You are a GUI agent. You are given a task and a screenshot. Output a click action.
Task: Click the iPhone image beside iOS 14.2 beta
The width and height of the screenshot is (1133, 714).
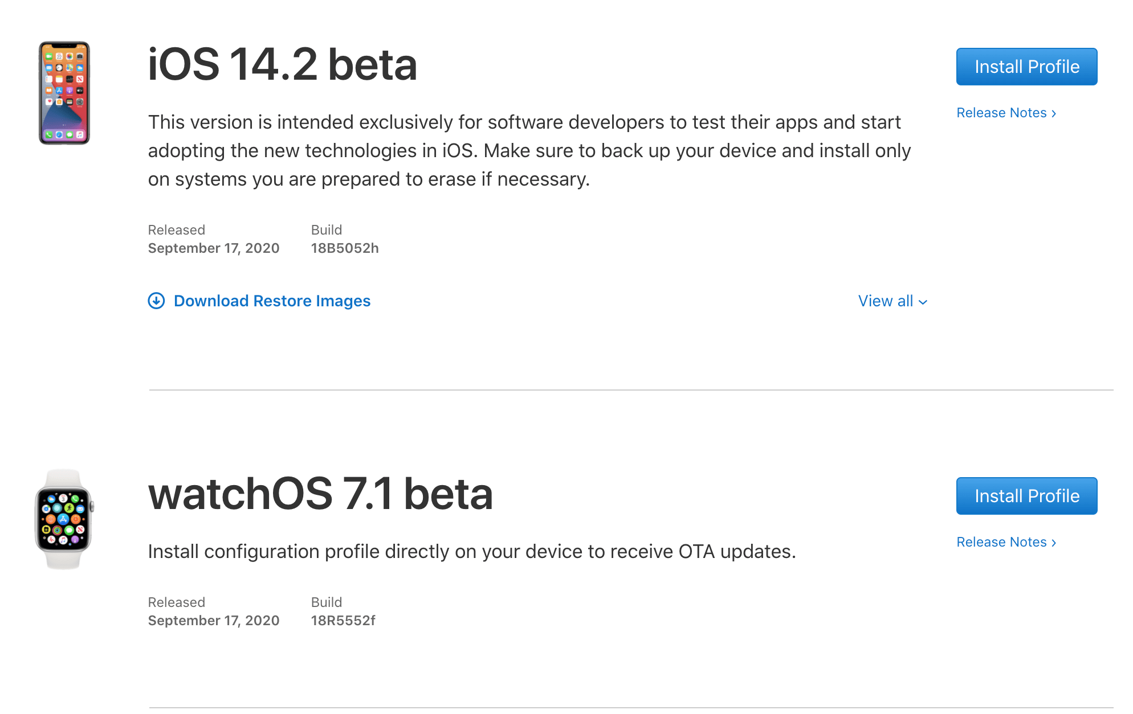[64, 93]
